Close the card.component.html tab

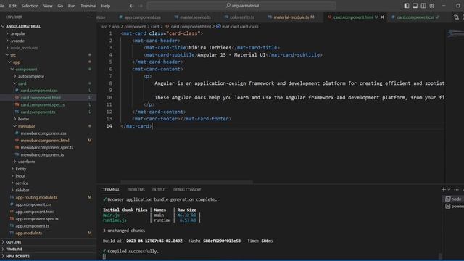[382, 17]
